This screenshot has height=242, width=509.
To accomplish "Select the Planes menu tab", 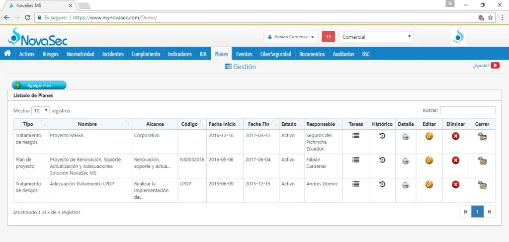I will (221, 54).
